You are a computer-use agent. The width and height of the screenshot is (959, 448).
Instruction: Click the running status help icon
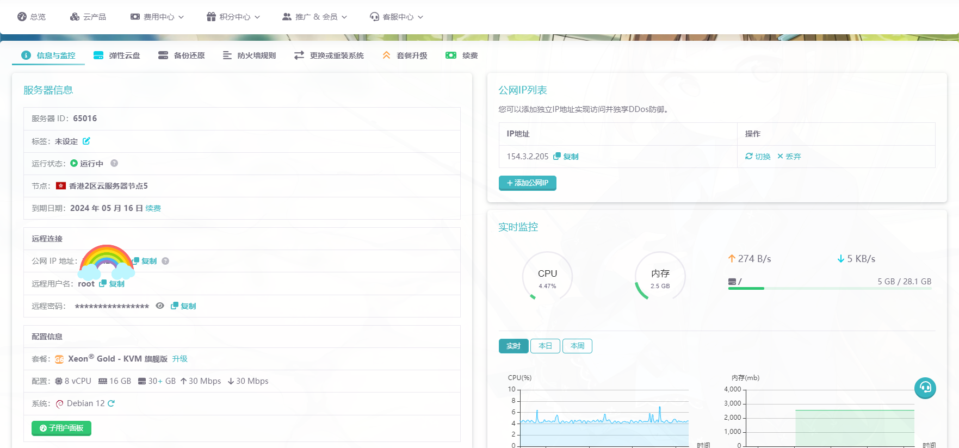click(x=114, y=163)
